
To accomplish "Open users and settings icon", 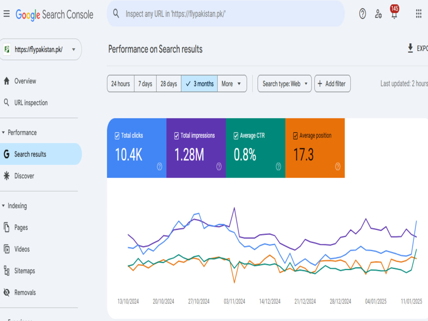I will coord(378,14).
